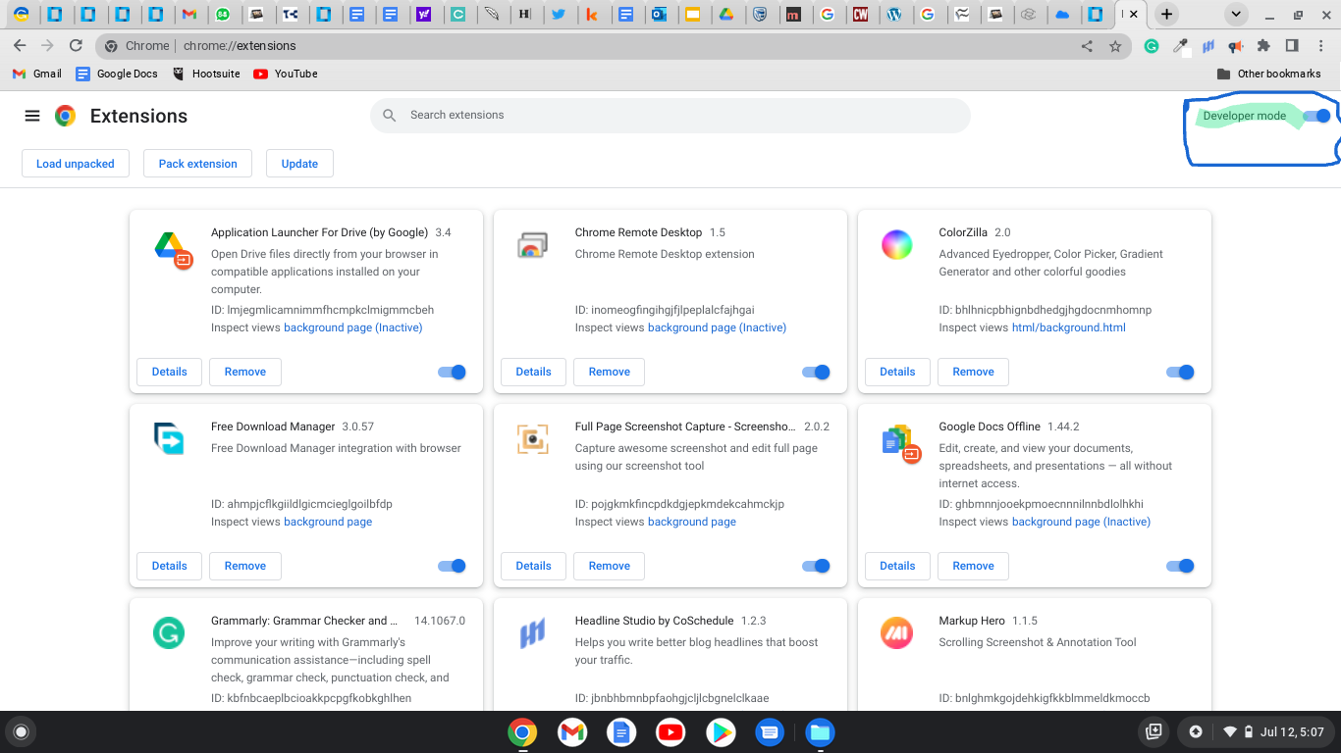Bookmark this page with the star icon

click(x=1115, y=46)
